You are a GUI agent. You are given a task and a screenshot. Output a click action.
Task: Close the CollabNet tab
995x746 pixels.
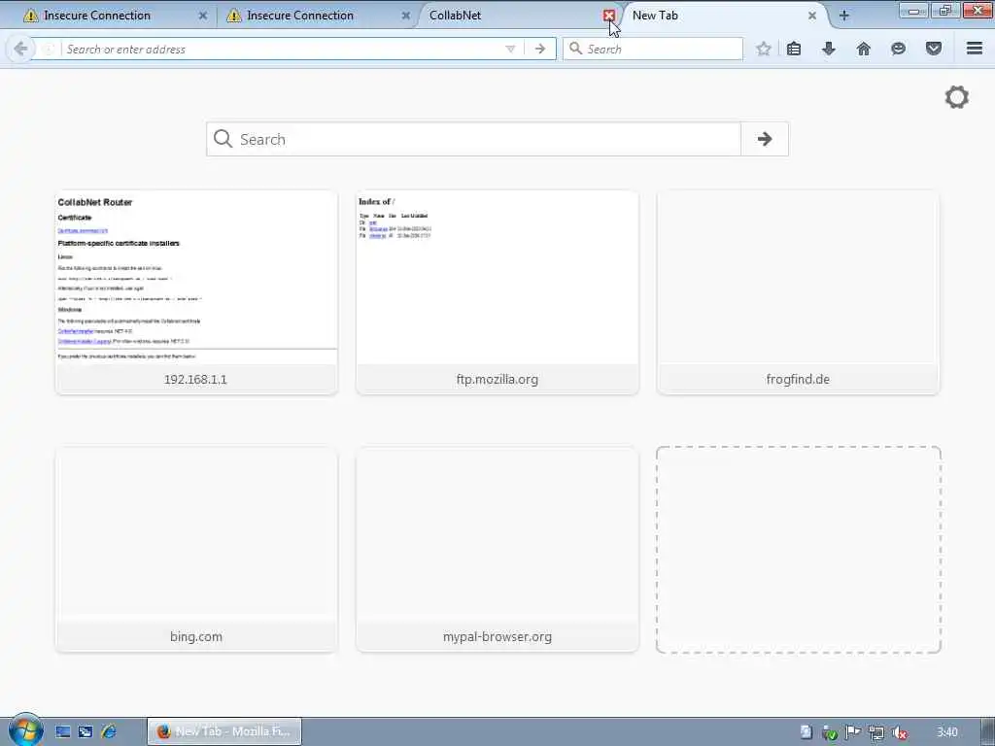pos(609,16)
